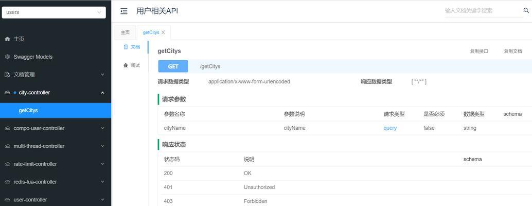Open the 调试 debug tab

click(x=132, y=65)
